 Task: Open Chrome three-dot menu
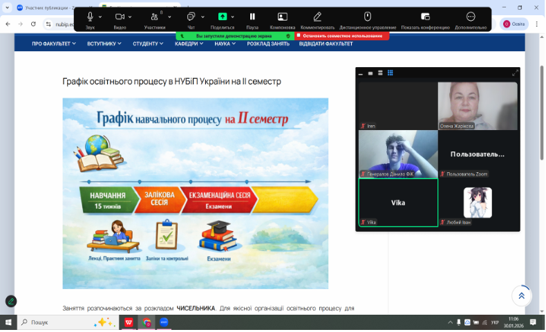click(536, 24)
